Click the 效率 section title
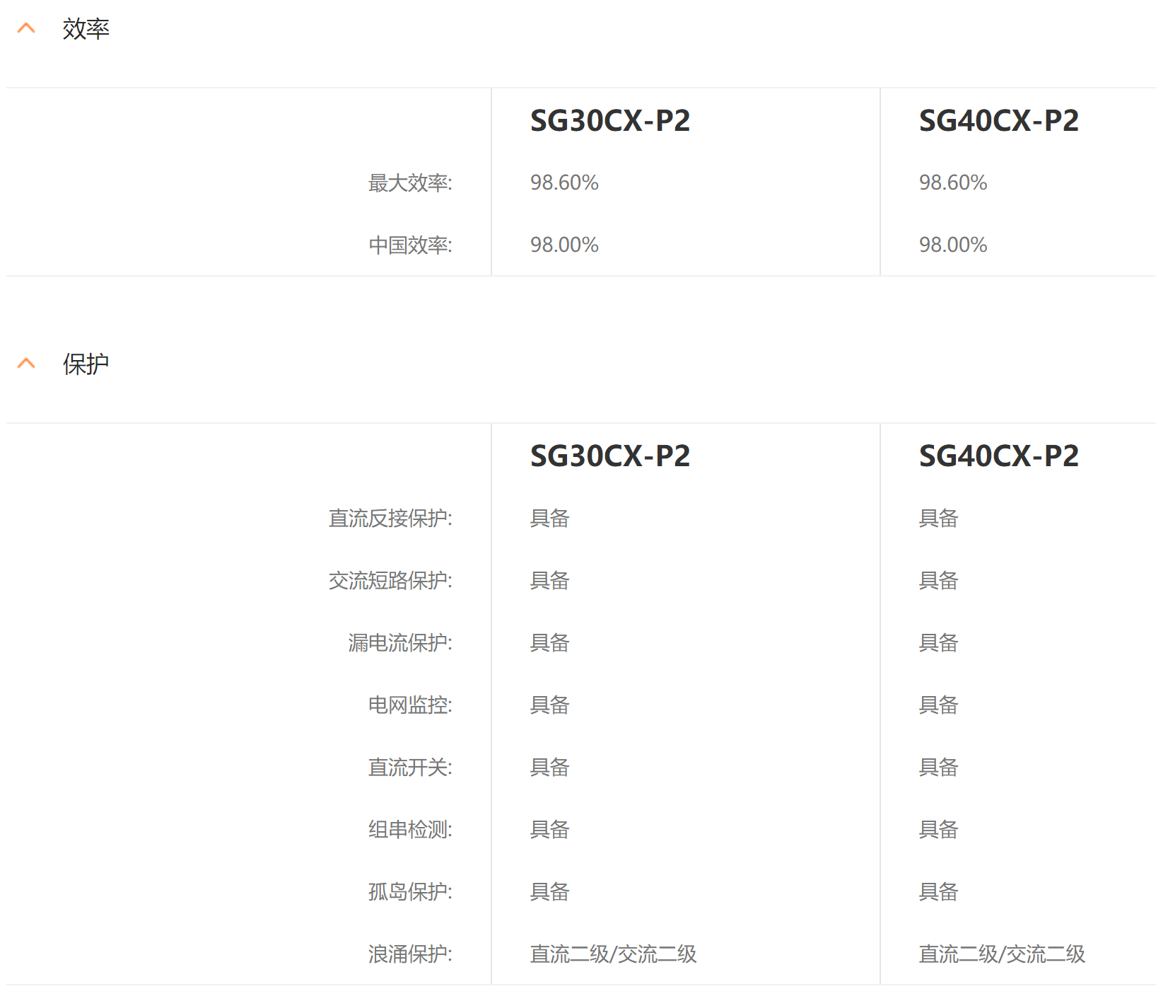Image resolution: width=1156 pixels, height=1001 pixels. pyautogui.click(x=86, y=29)
